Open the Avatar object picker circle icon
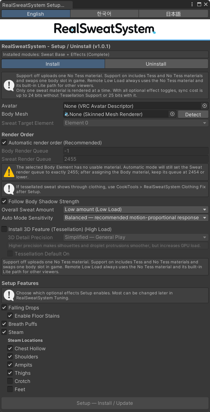Screen dimensions: 210x412 204,106
